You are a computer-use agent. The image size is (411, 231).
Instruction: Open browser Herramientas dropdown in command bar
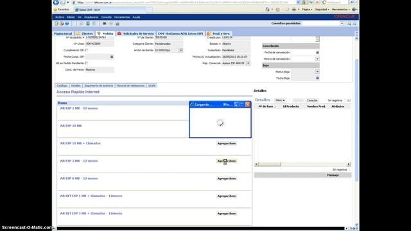(x=341, y=10)
